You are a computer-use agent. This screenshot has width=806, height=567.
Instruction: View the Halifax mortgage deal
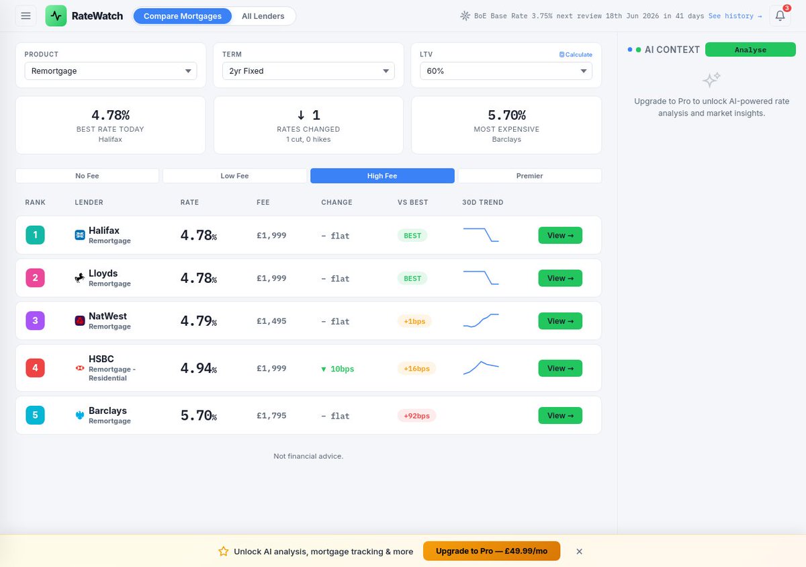(560, 235)
